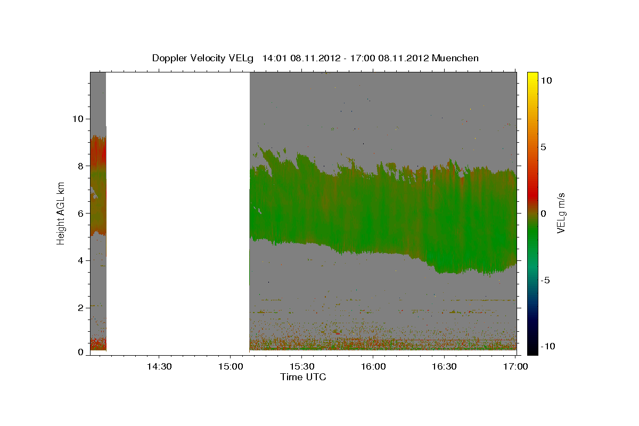Click the "Height AGL km" axis label

click(61, 212)
